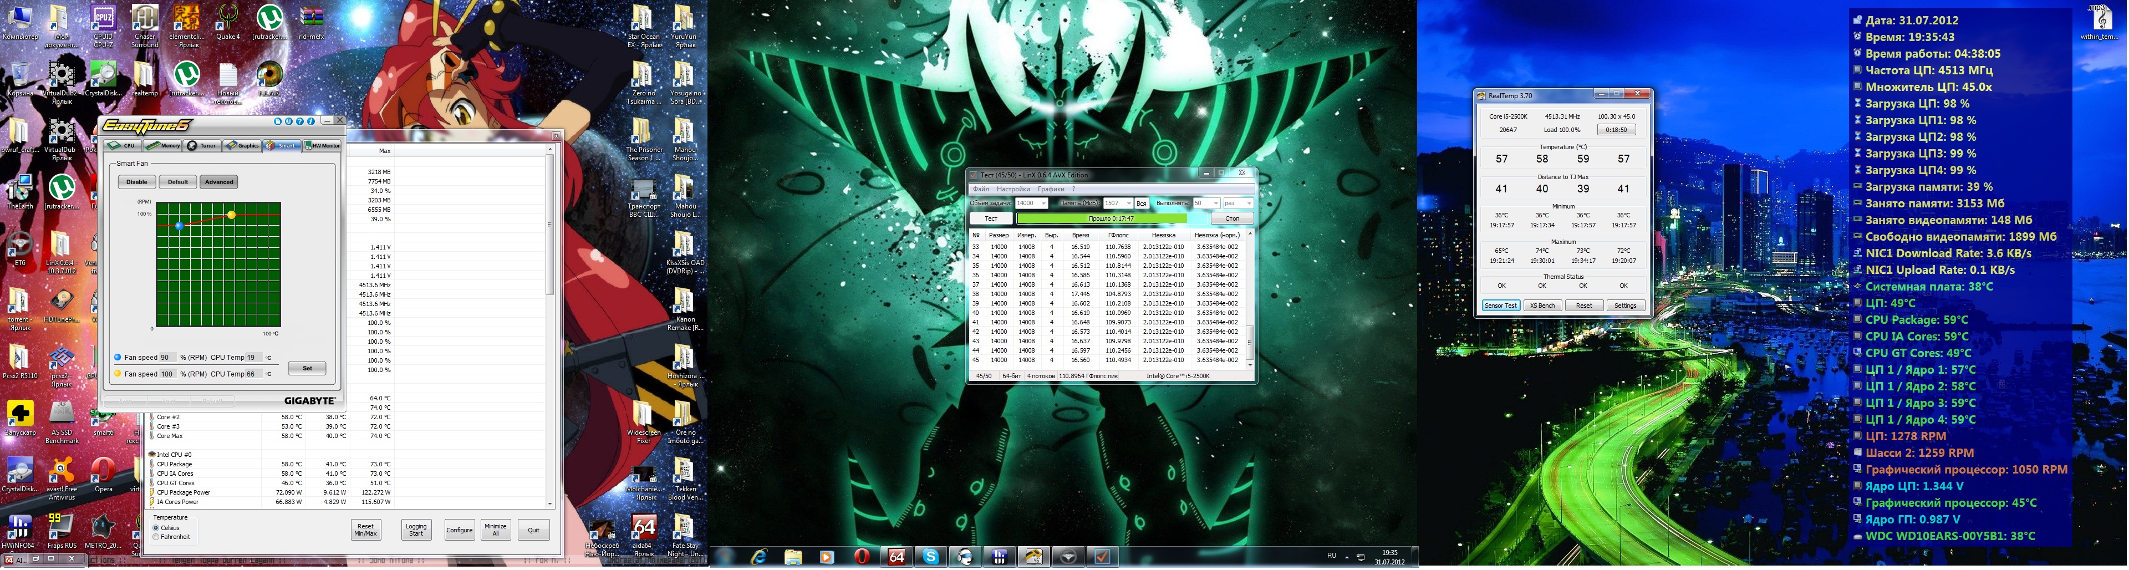Open the Widescreen Fixer folder
The image size is (2129, 570).
[644, 421]
